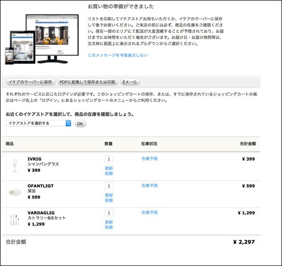Click the IVRIG quantity input field
The height and width of the screenshot is (266, 282).
tap(109, 159)
